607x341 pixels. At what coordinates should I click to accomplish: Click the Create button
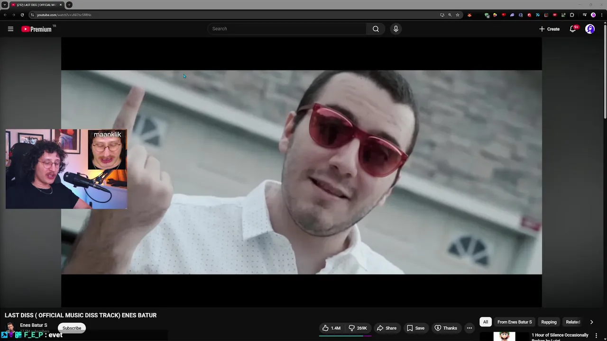click(549, 29)
